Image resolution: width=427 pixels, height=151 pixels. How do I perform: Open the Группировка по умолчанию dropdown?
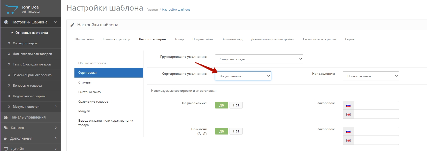click(259, 59)
